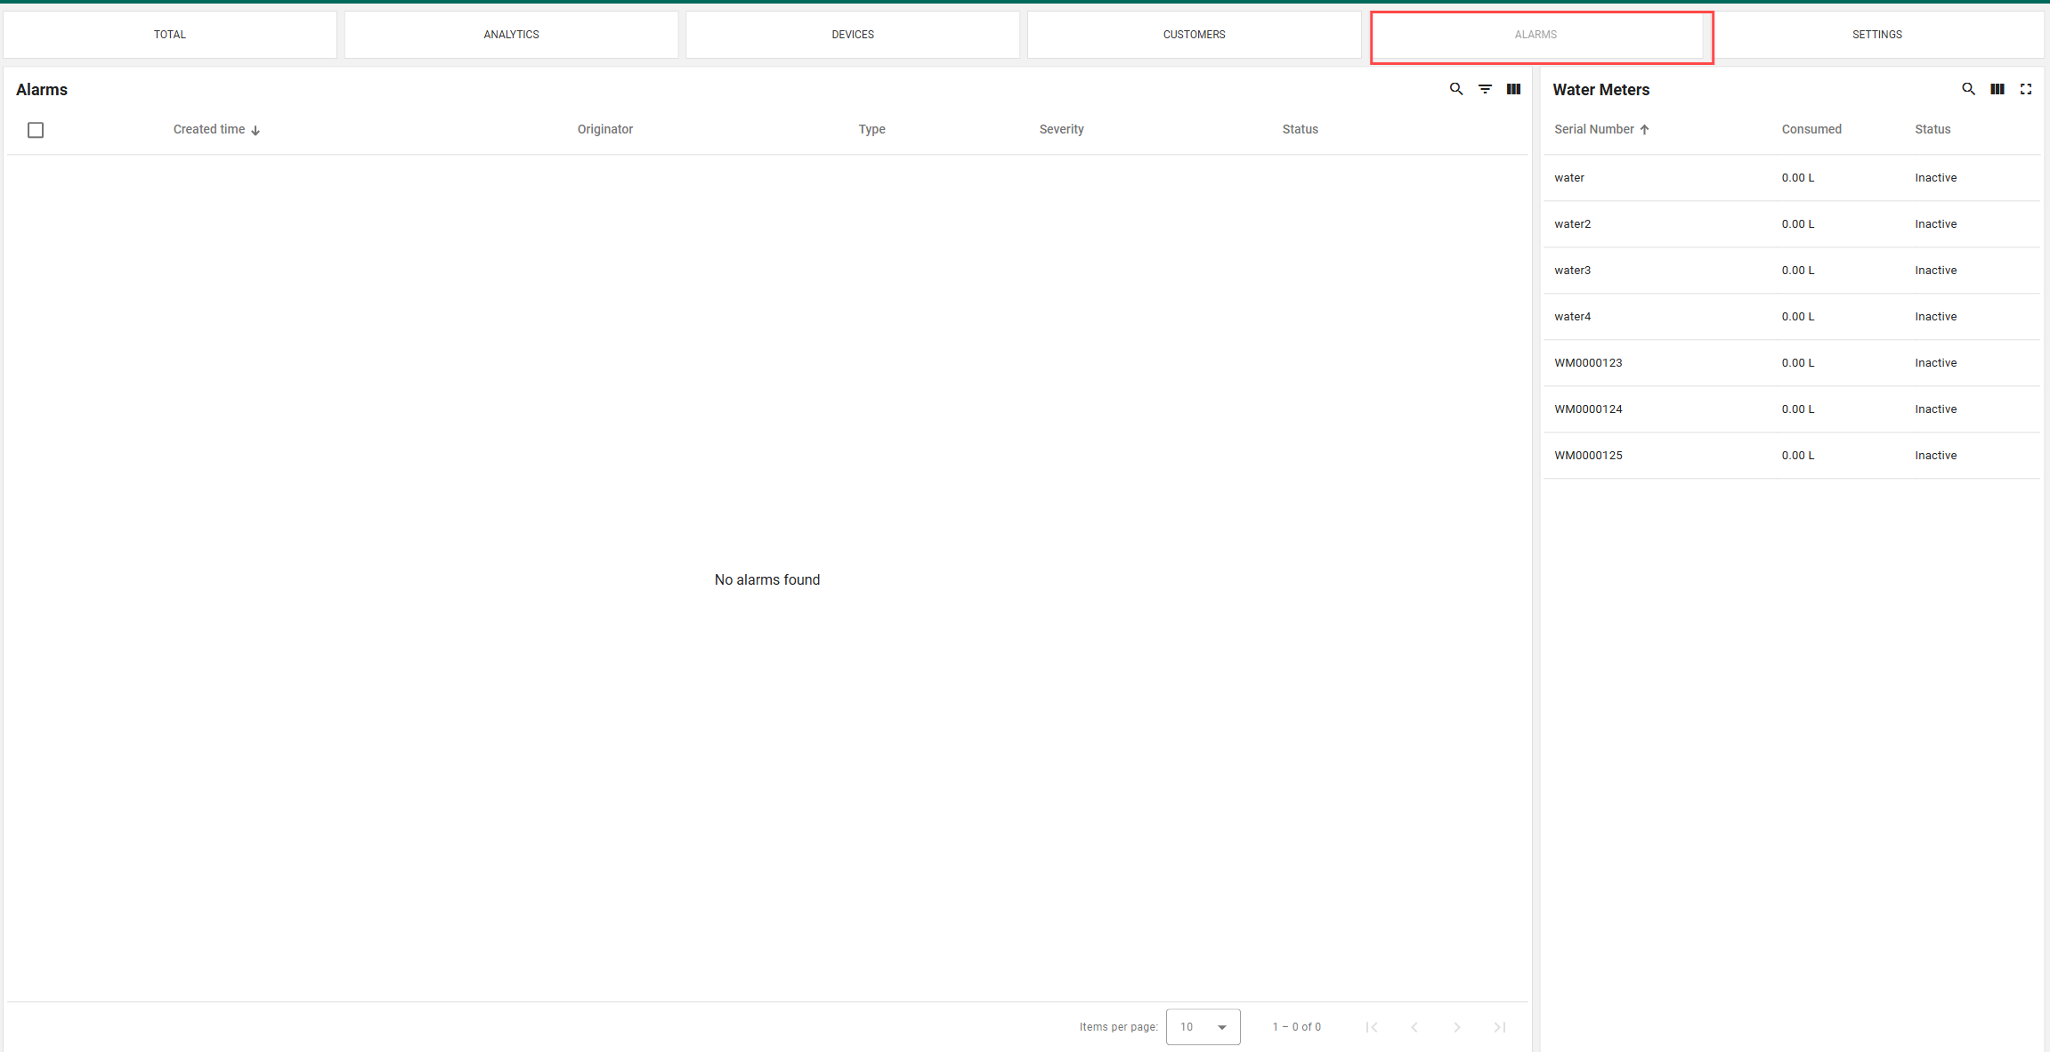This screenshot has width=2050, height=1052.
Task: Check the select-all alarms checkbox
Action: tap(36, 130)
